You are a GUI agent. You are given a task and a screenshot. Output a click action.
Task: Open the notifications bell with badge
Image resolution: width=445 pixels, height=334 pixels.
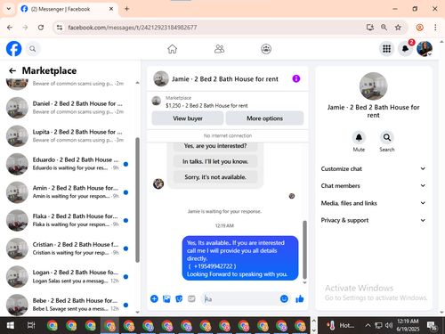(x=406, y=49)
